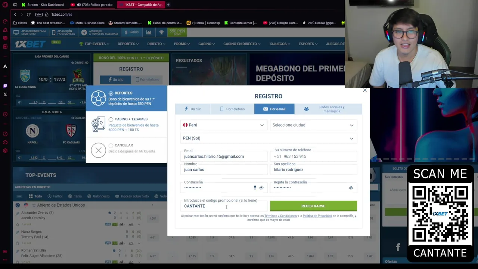Show the Repita la contraseña password
Viewport: 478px width, 269px height.
351,188
